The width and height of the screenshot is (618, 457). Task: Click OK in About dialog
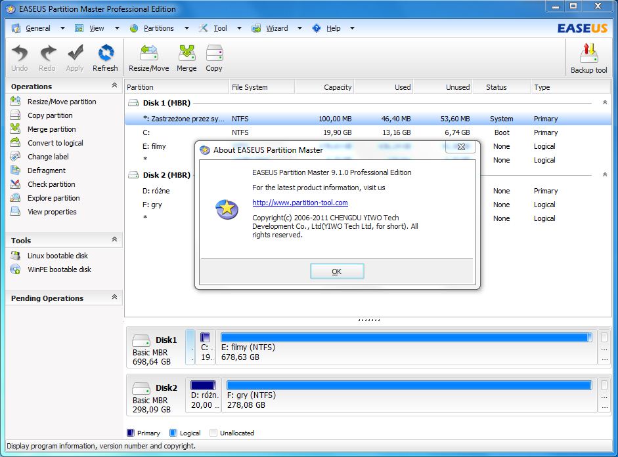point(337,271)
